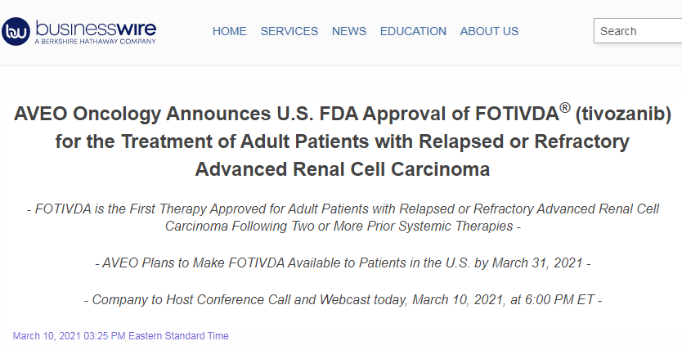
Task: Open the EDUCATION navigation menu
Action: (x=413, y=31)
